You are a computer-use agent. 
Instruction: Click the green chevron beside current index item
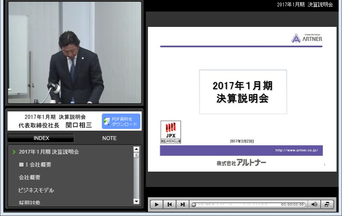coord(14,152)
